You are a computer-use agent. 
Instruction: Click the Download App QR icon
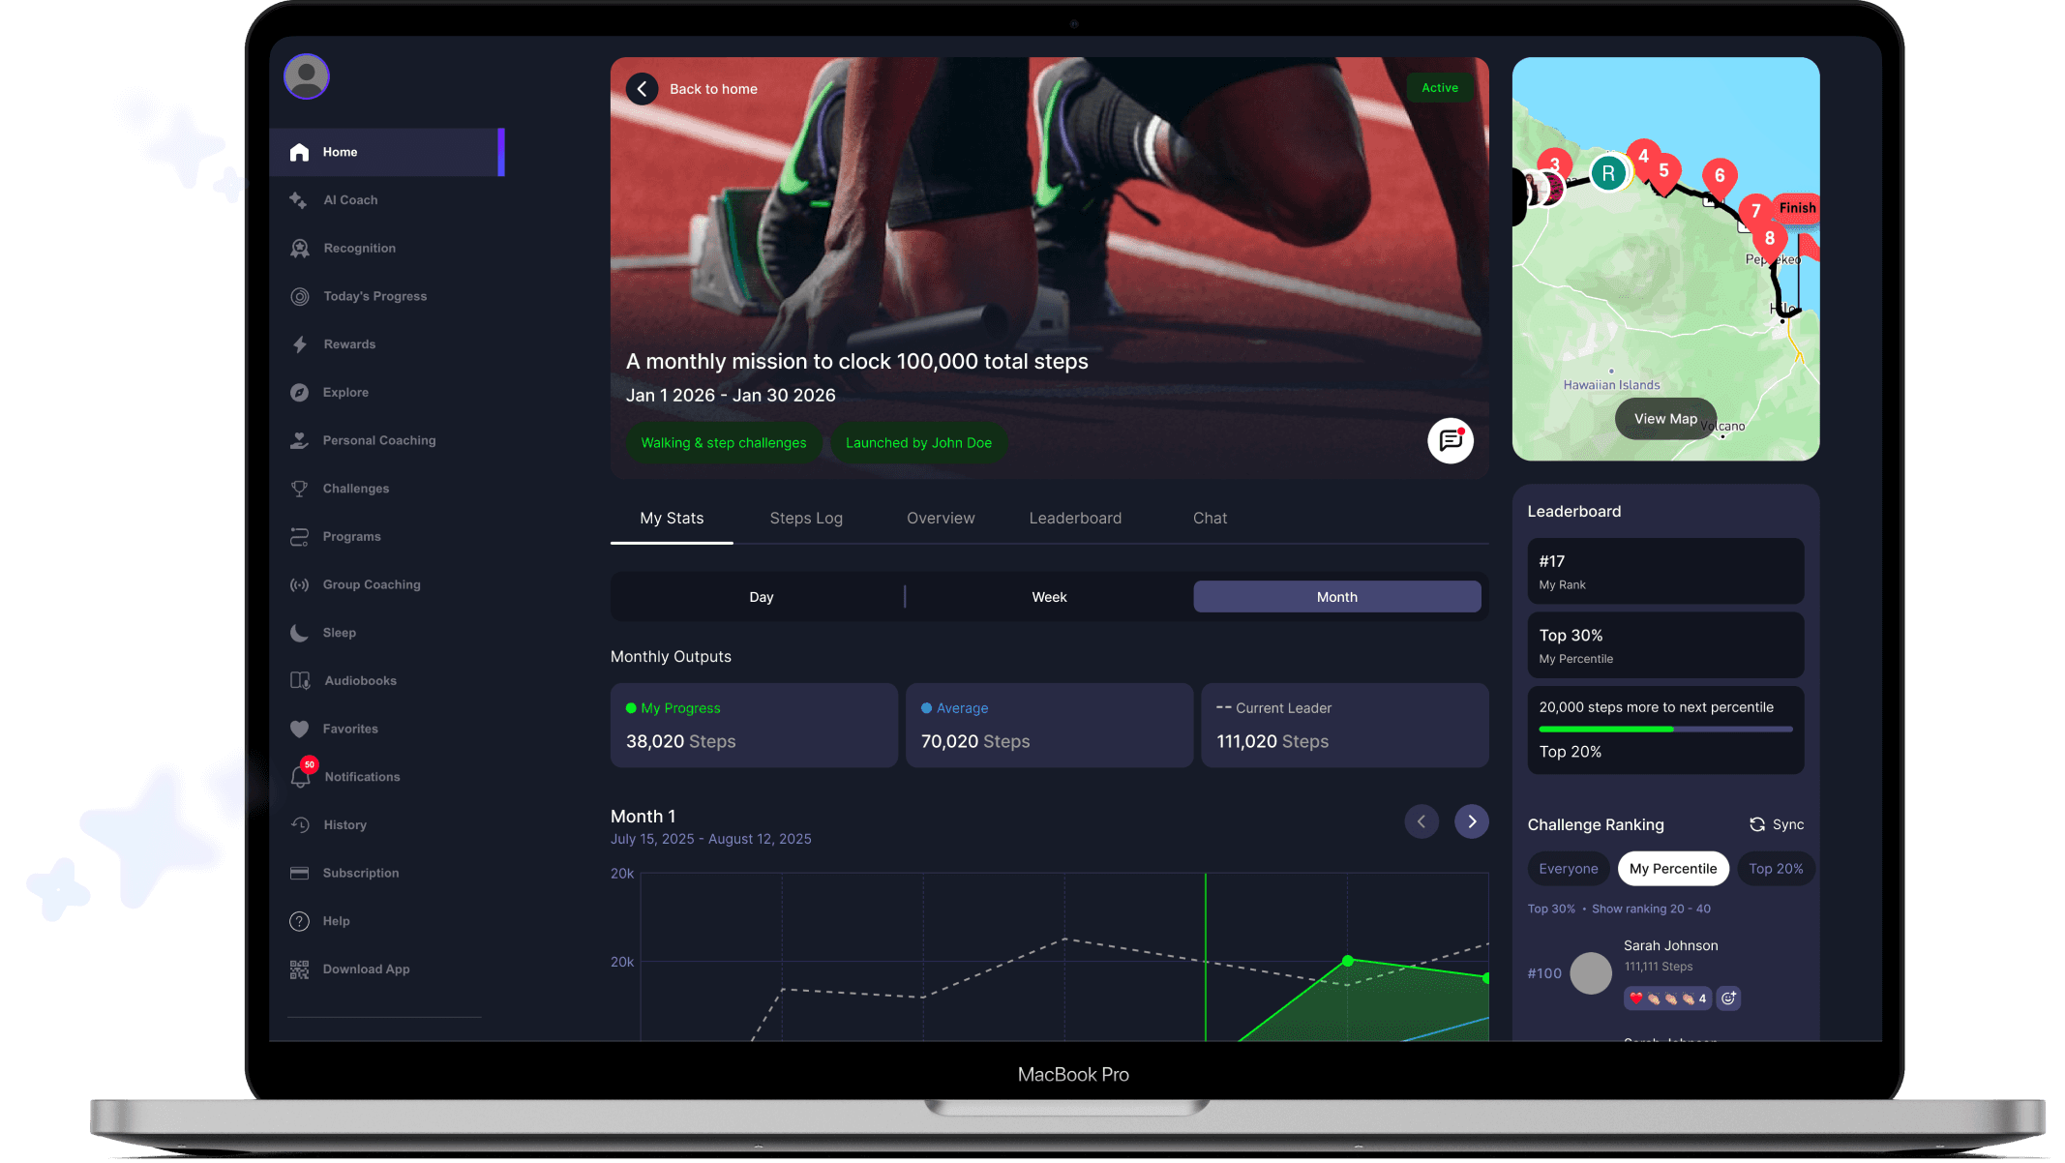[299, 969]
